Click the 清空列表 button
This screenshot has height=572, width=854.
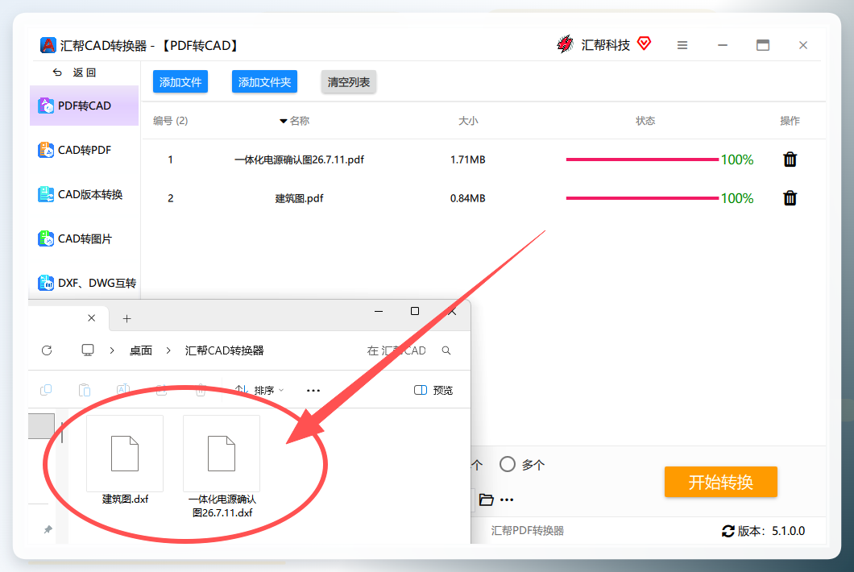349,81
